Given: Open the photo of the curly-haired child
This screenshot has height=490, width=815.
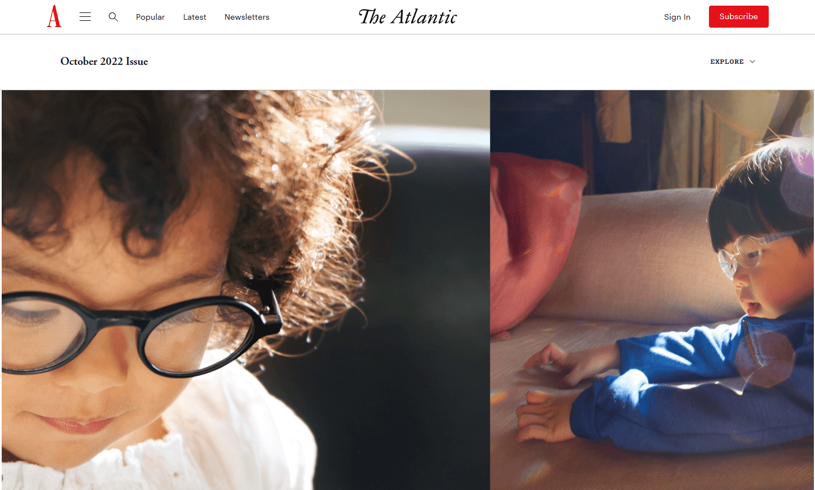Looking at the screenshot, I should click(245, 290).
